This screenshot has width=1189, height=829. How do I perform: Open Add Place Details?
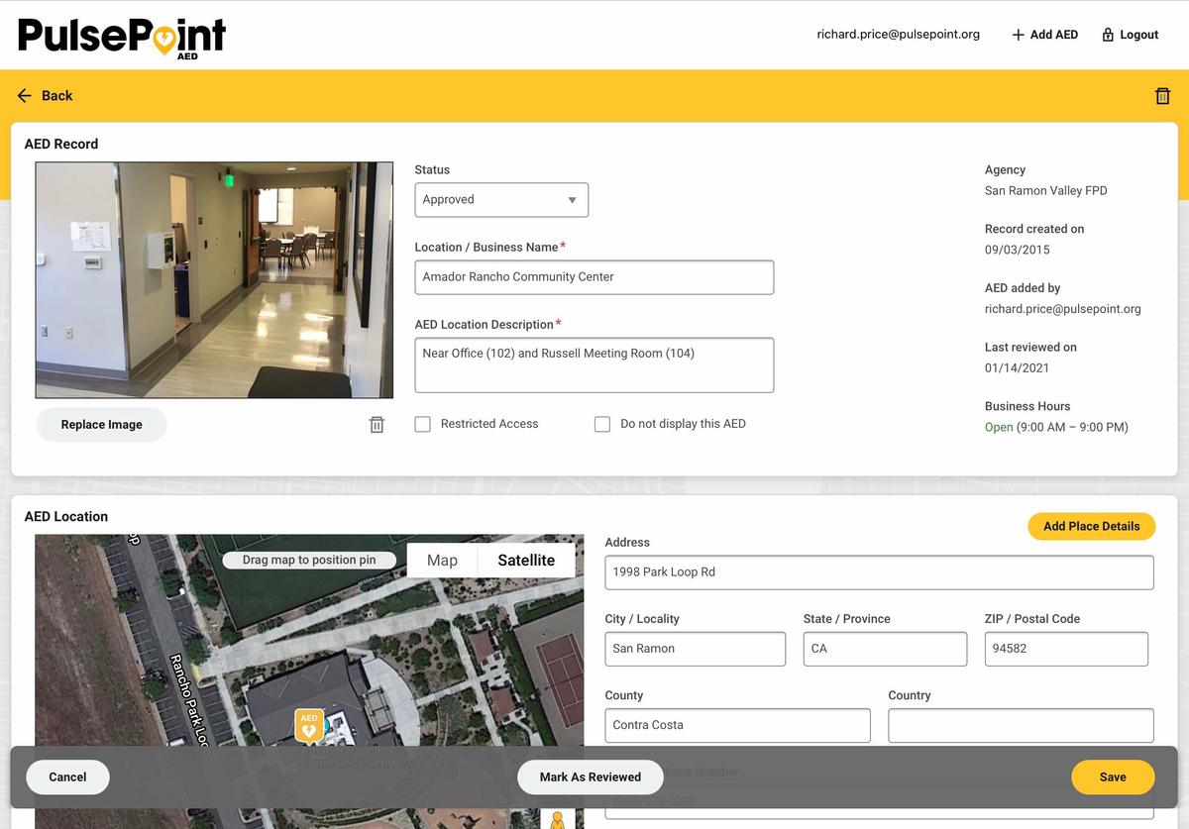(x=1091, y=526)
